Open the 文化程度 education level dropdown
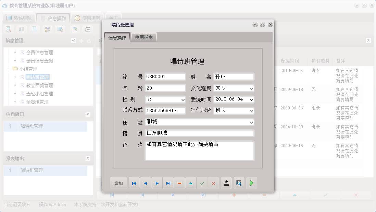Viewport: 376px width, 212px height. 251,88
